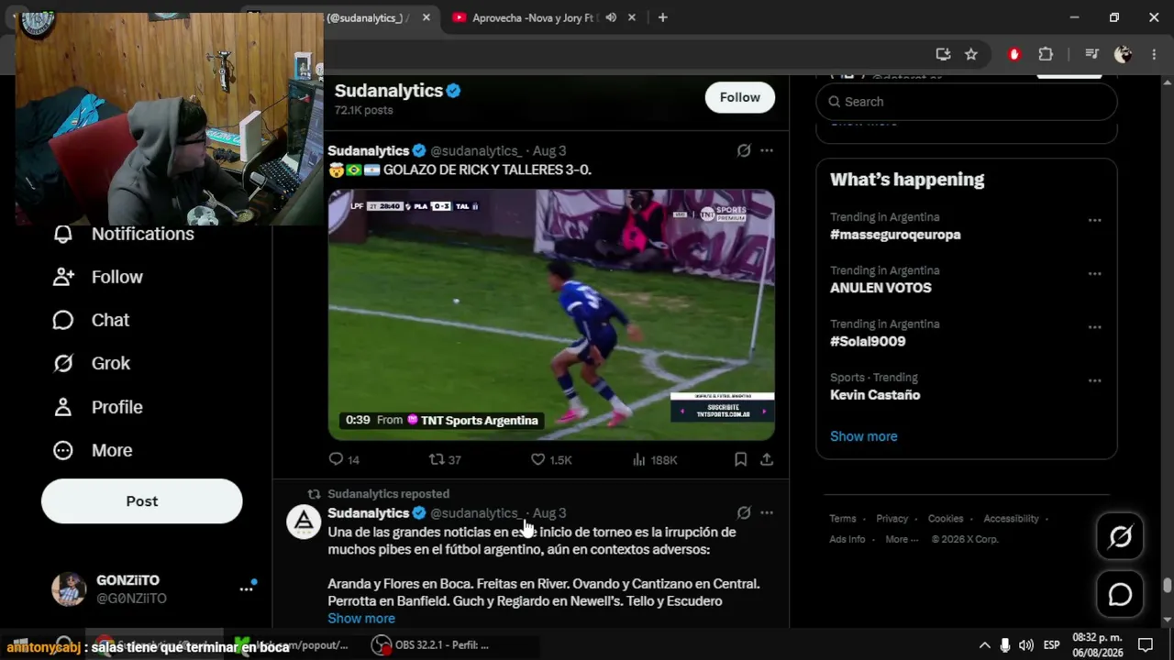This screenshot has width=1174, height=660.
Task: Ask Grok about the 'Una de las grandes noticias' post
Action: [744, 512]
